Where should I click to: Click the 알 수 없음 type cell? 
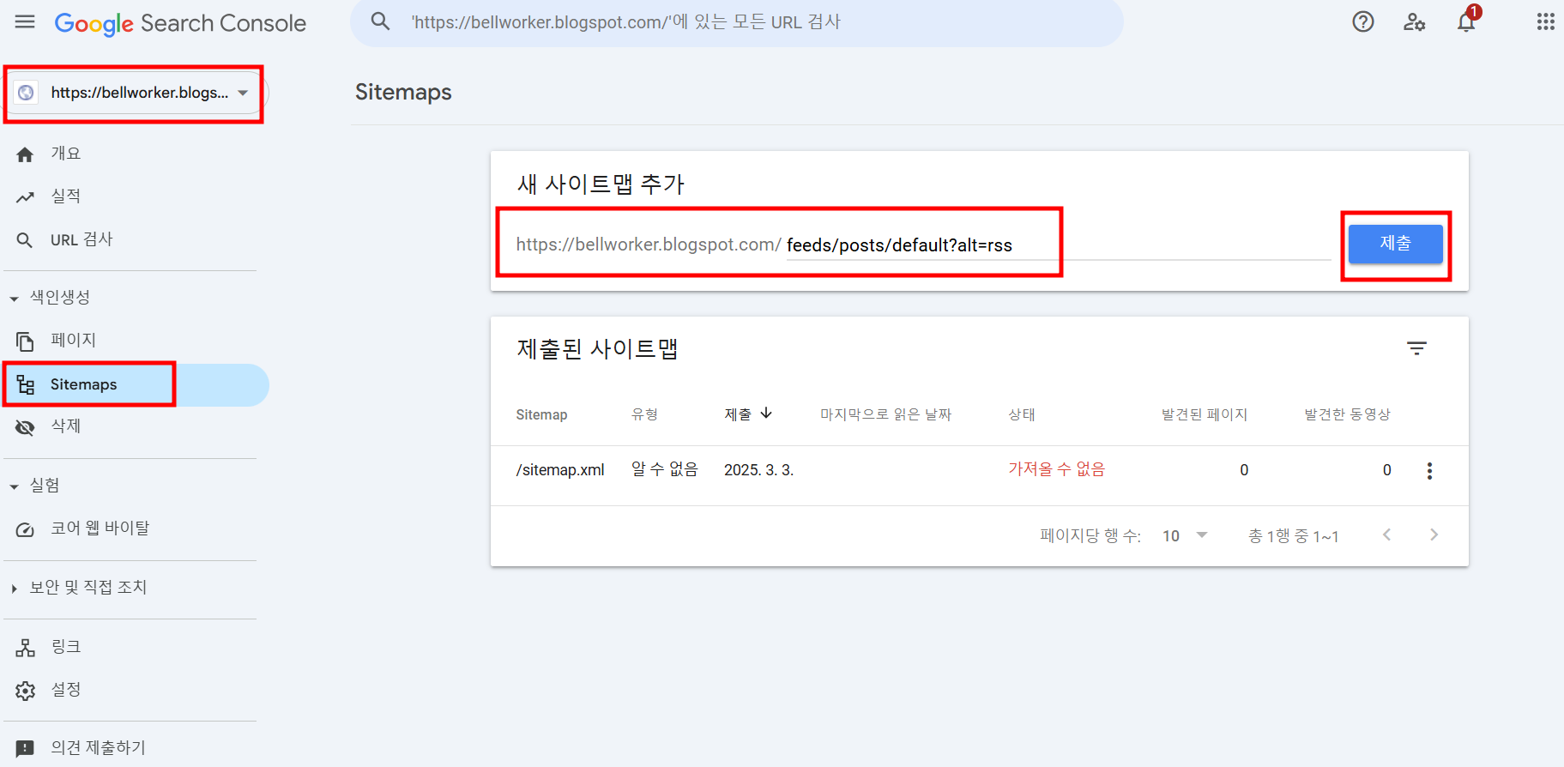point(664,469)
